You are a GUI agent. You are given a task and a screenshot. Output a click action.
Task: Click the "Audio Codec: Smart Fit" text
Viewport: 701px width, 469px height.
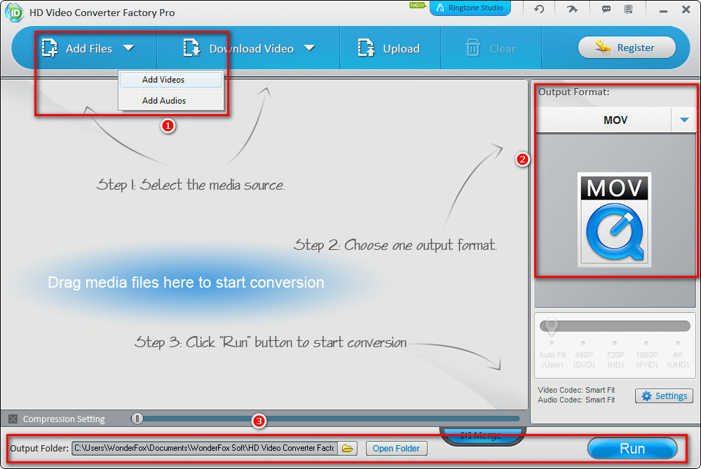(576, 400)
